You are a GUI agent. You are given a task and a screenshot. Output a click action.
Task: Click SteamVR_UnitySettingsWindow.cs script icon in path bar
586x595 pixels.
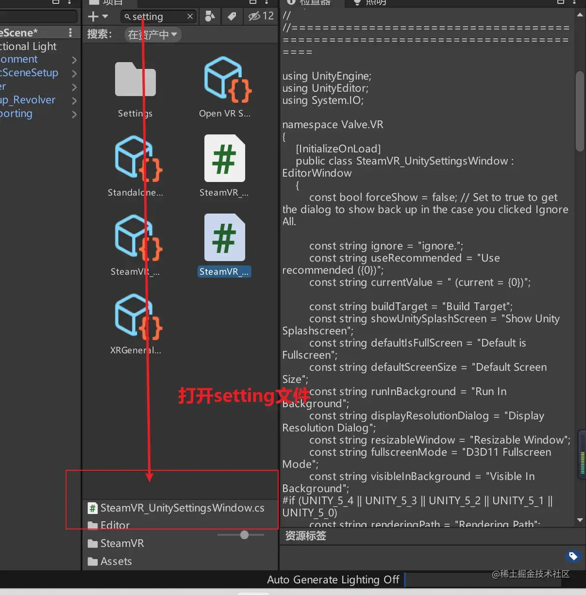[92, 508]
